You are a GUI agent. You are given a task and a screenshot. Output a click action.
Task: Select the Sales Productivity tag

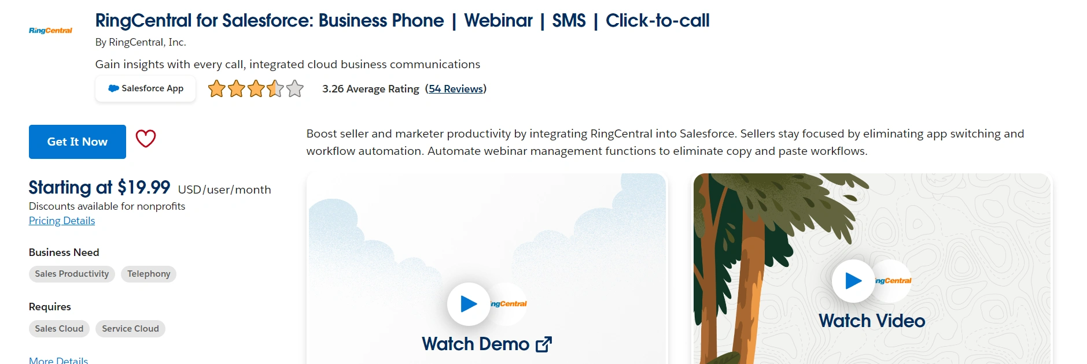72,274
